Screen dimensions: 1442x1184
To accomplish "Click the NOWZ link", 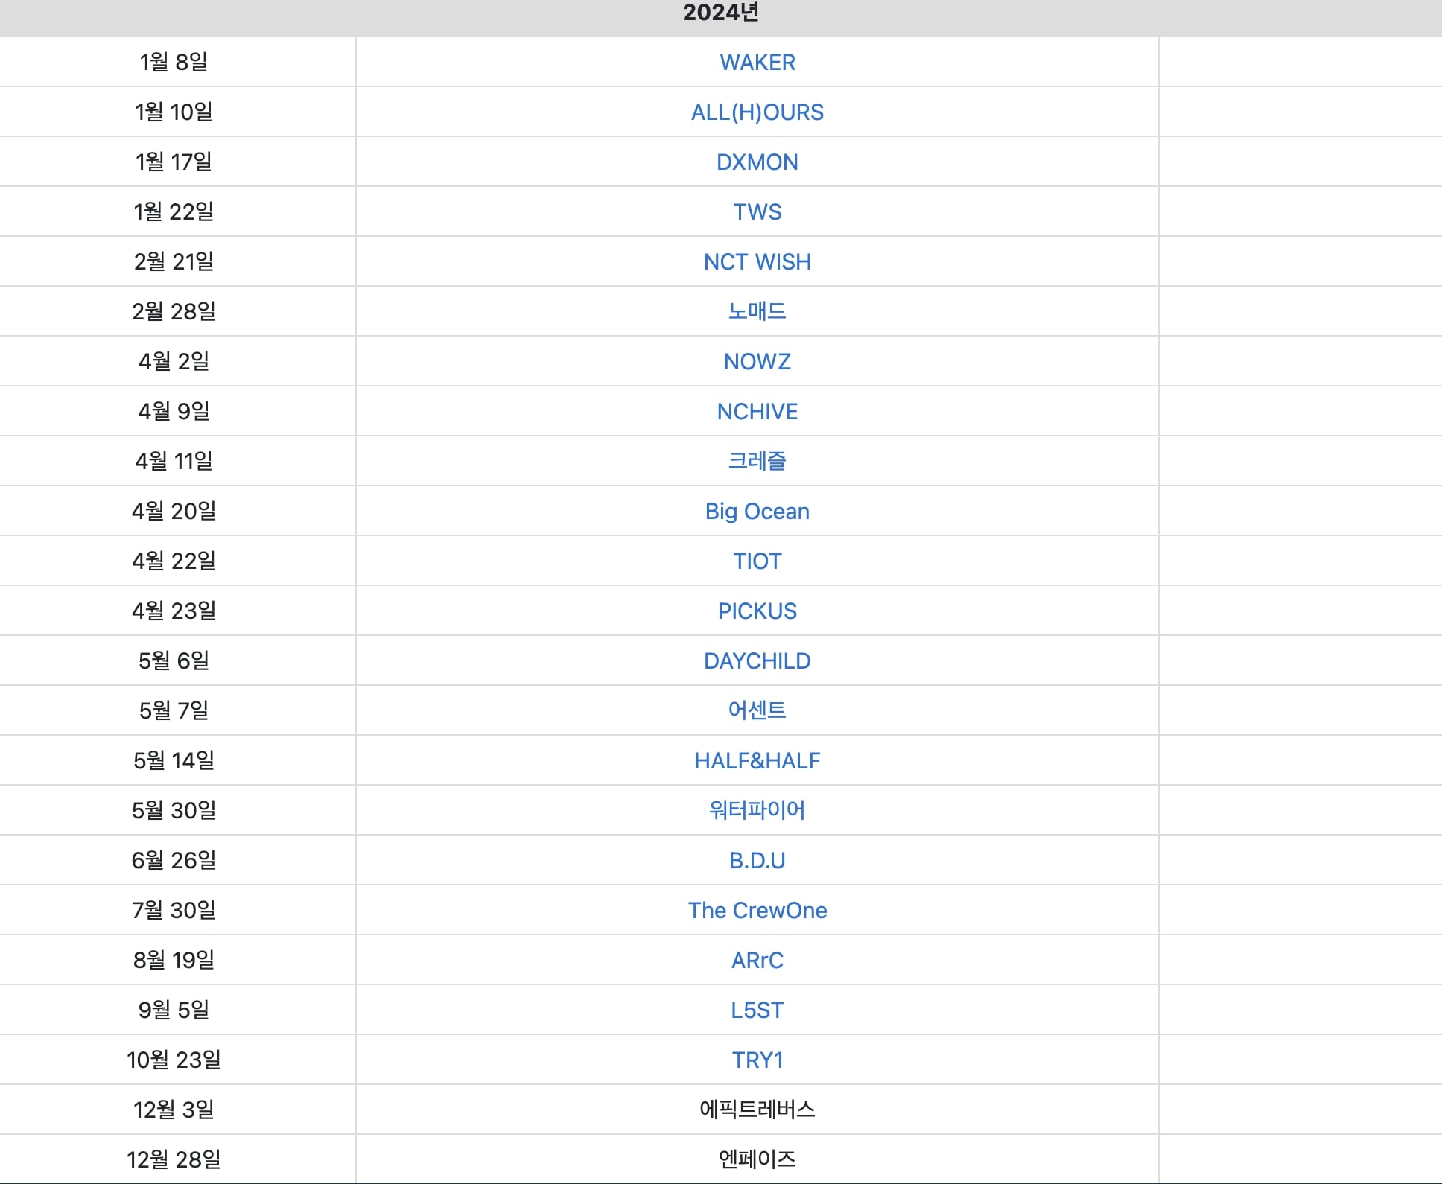I will 757,362.
